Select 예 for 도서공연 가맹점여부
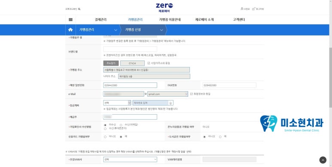The image size is (332, 167). (220, 137)
